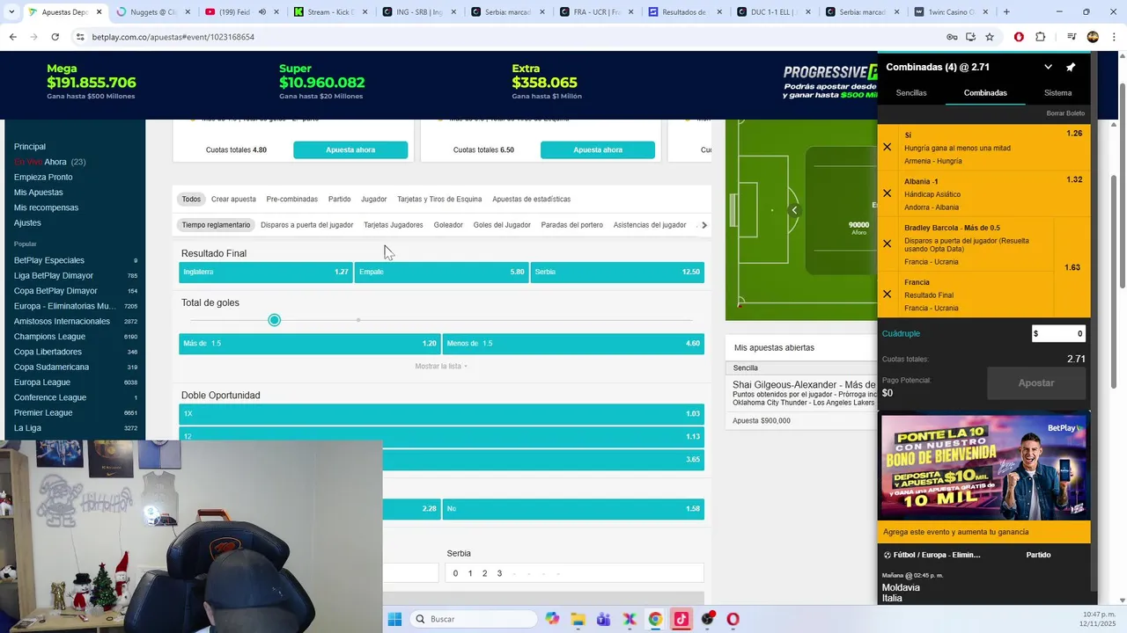Select the No option at 1.58
The height and width of the screenshot is (633, 1127).
pyautogui.click(x=573, y=508)
